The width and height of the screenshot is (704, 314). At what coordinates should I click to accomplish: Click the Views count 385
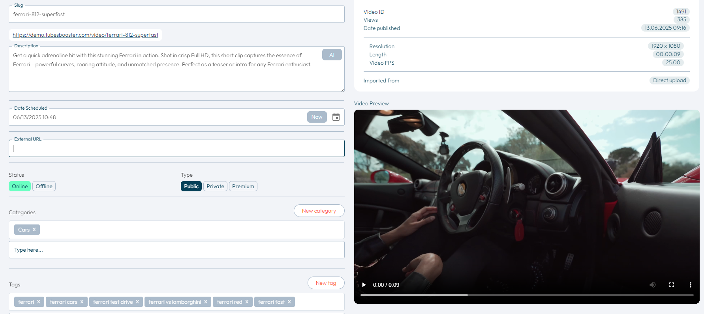[x=681, y=19]
